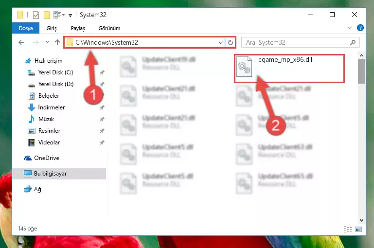
Task: Click the Ara: System32 search box
Action: (x=300, y=42)
